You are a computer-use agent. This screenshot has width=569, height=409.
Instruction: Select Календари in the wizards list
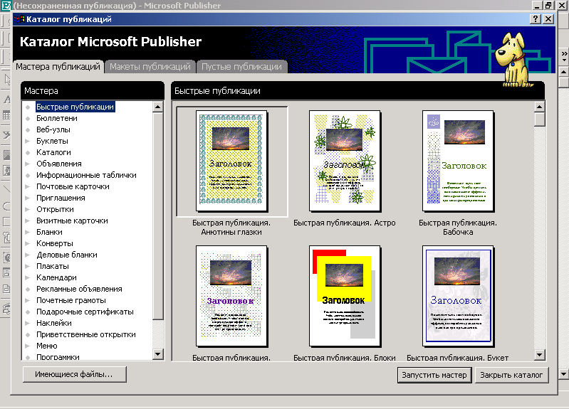pyautogui.click(x=56, y=277)
